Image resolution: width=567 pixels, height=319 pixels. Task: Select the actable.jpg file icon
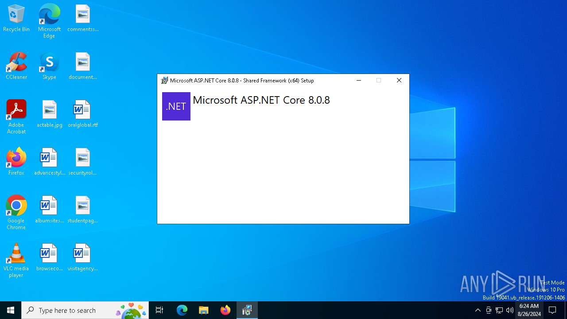50,114
